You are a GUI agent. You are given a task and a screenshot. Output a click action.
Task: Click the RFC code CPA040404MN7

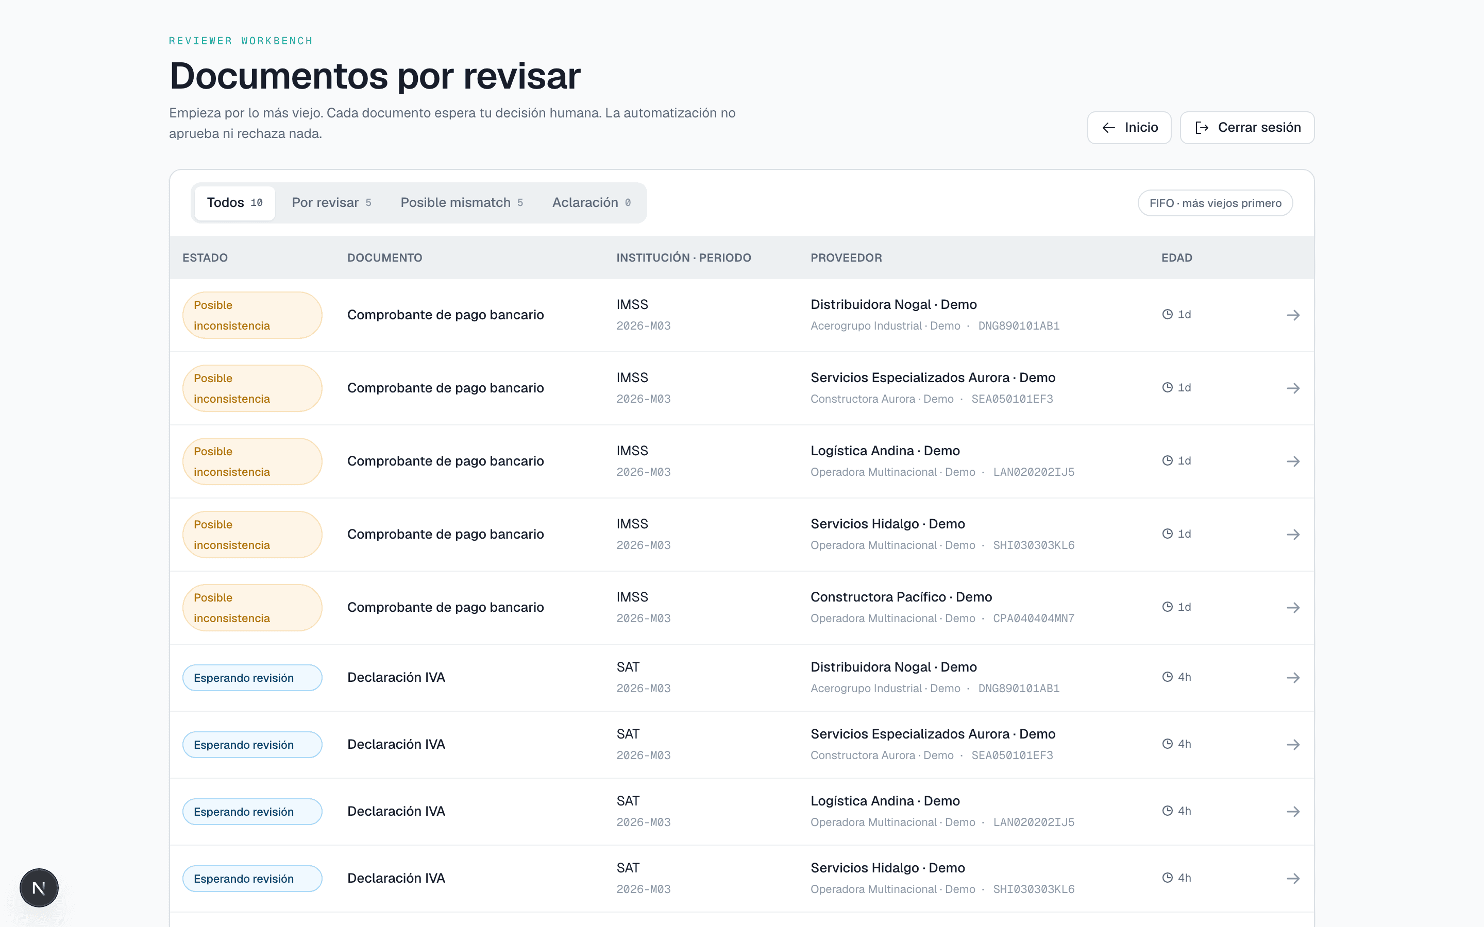click(1033, 618)
